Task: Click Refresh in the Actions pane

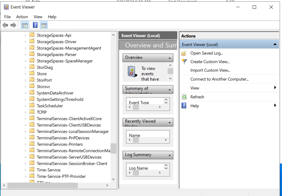Action: click(197, 97)
